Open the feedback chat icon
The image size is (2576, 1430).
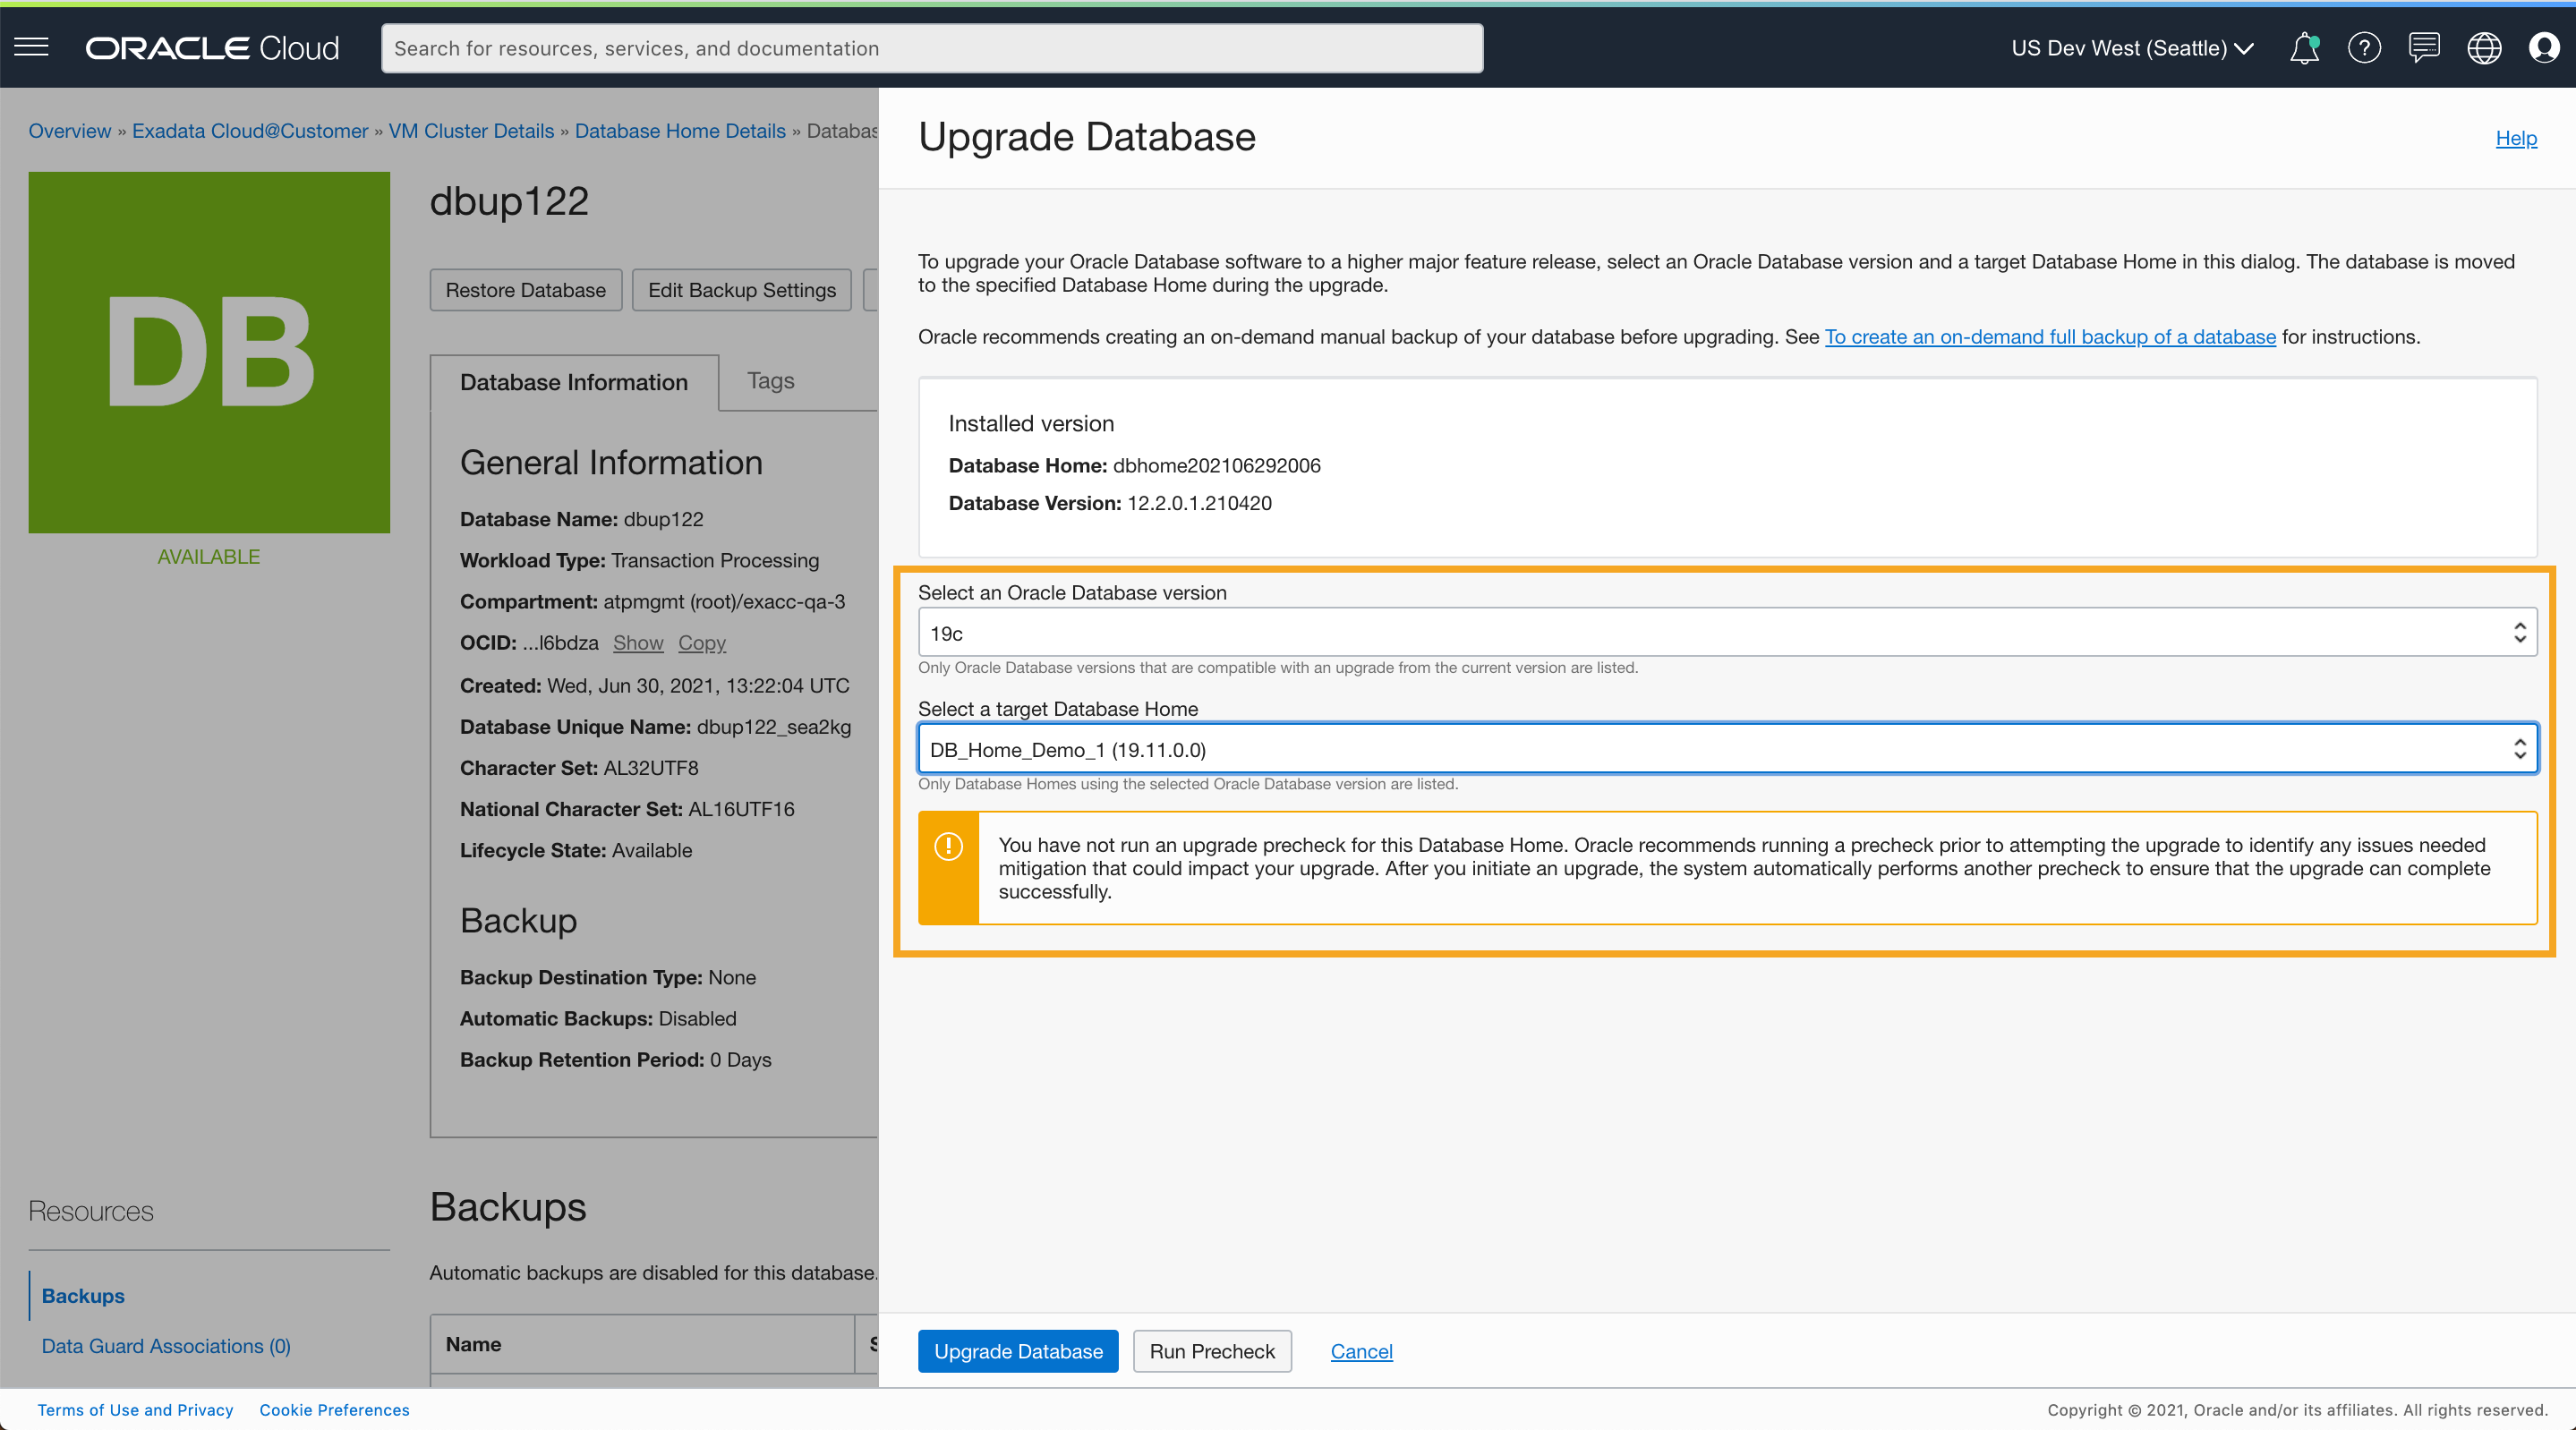pyautogui.click(x=2424, y=48)
